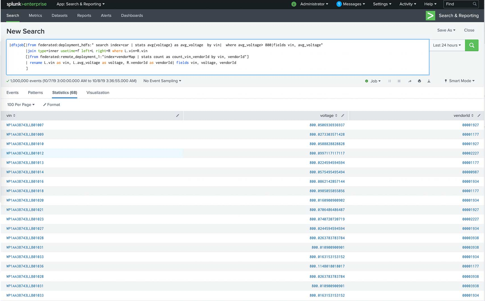Open the Datasets nav tab
This screenshot has height=301, width=485.
[x=60, y=15]
